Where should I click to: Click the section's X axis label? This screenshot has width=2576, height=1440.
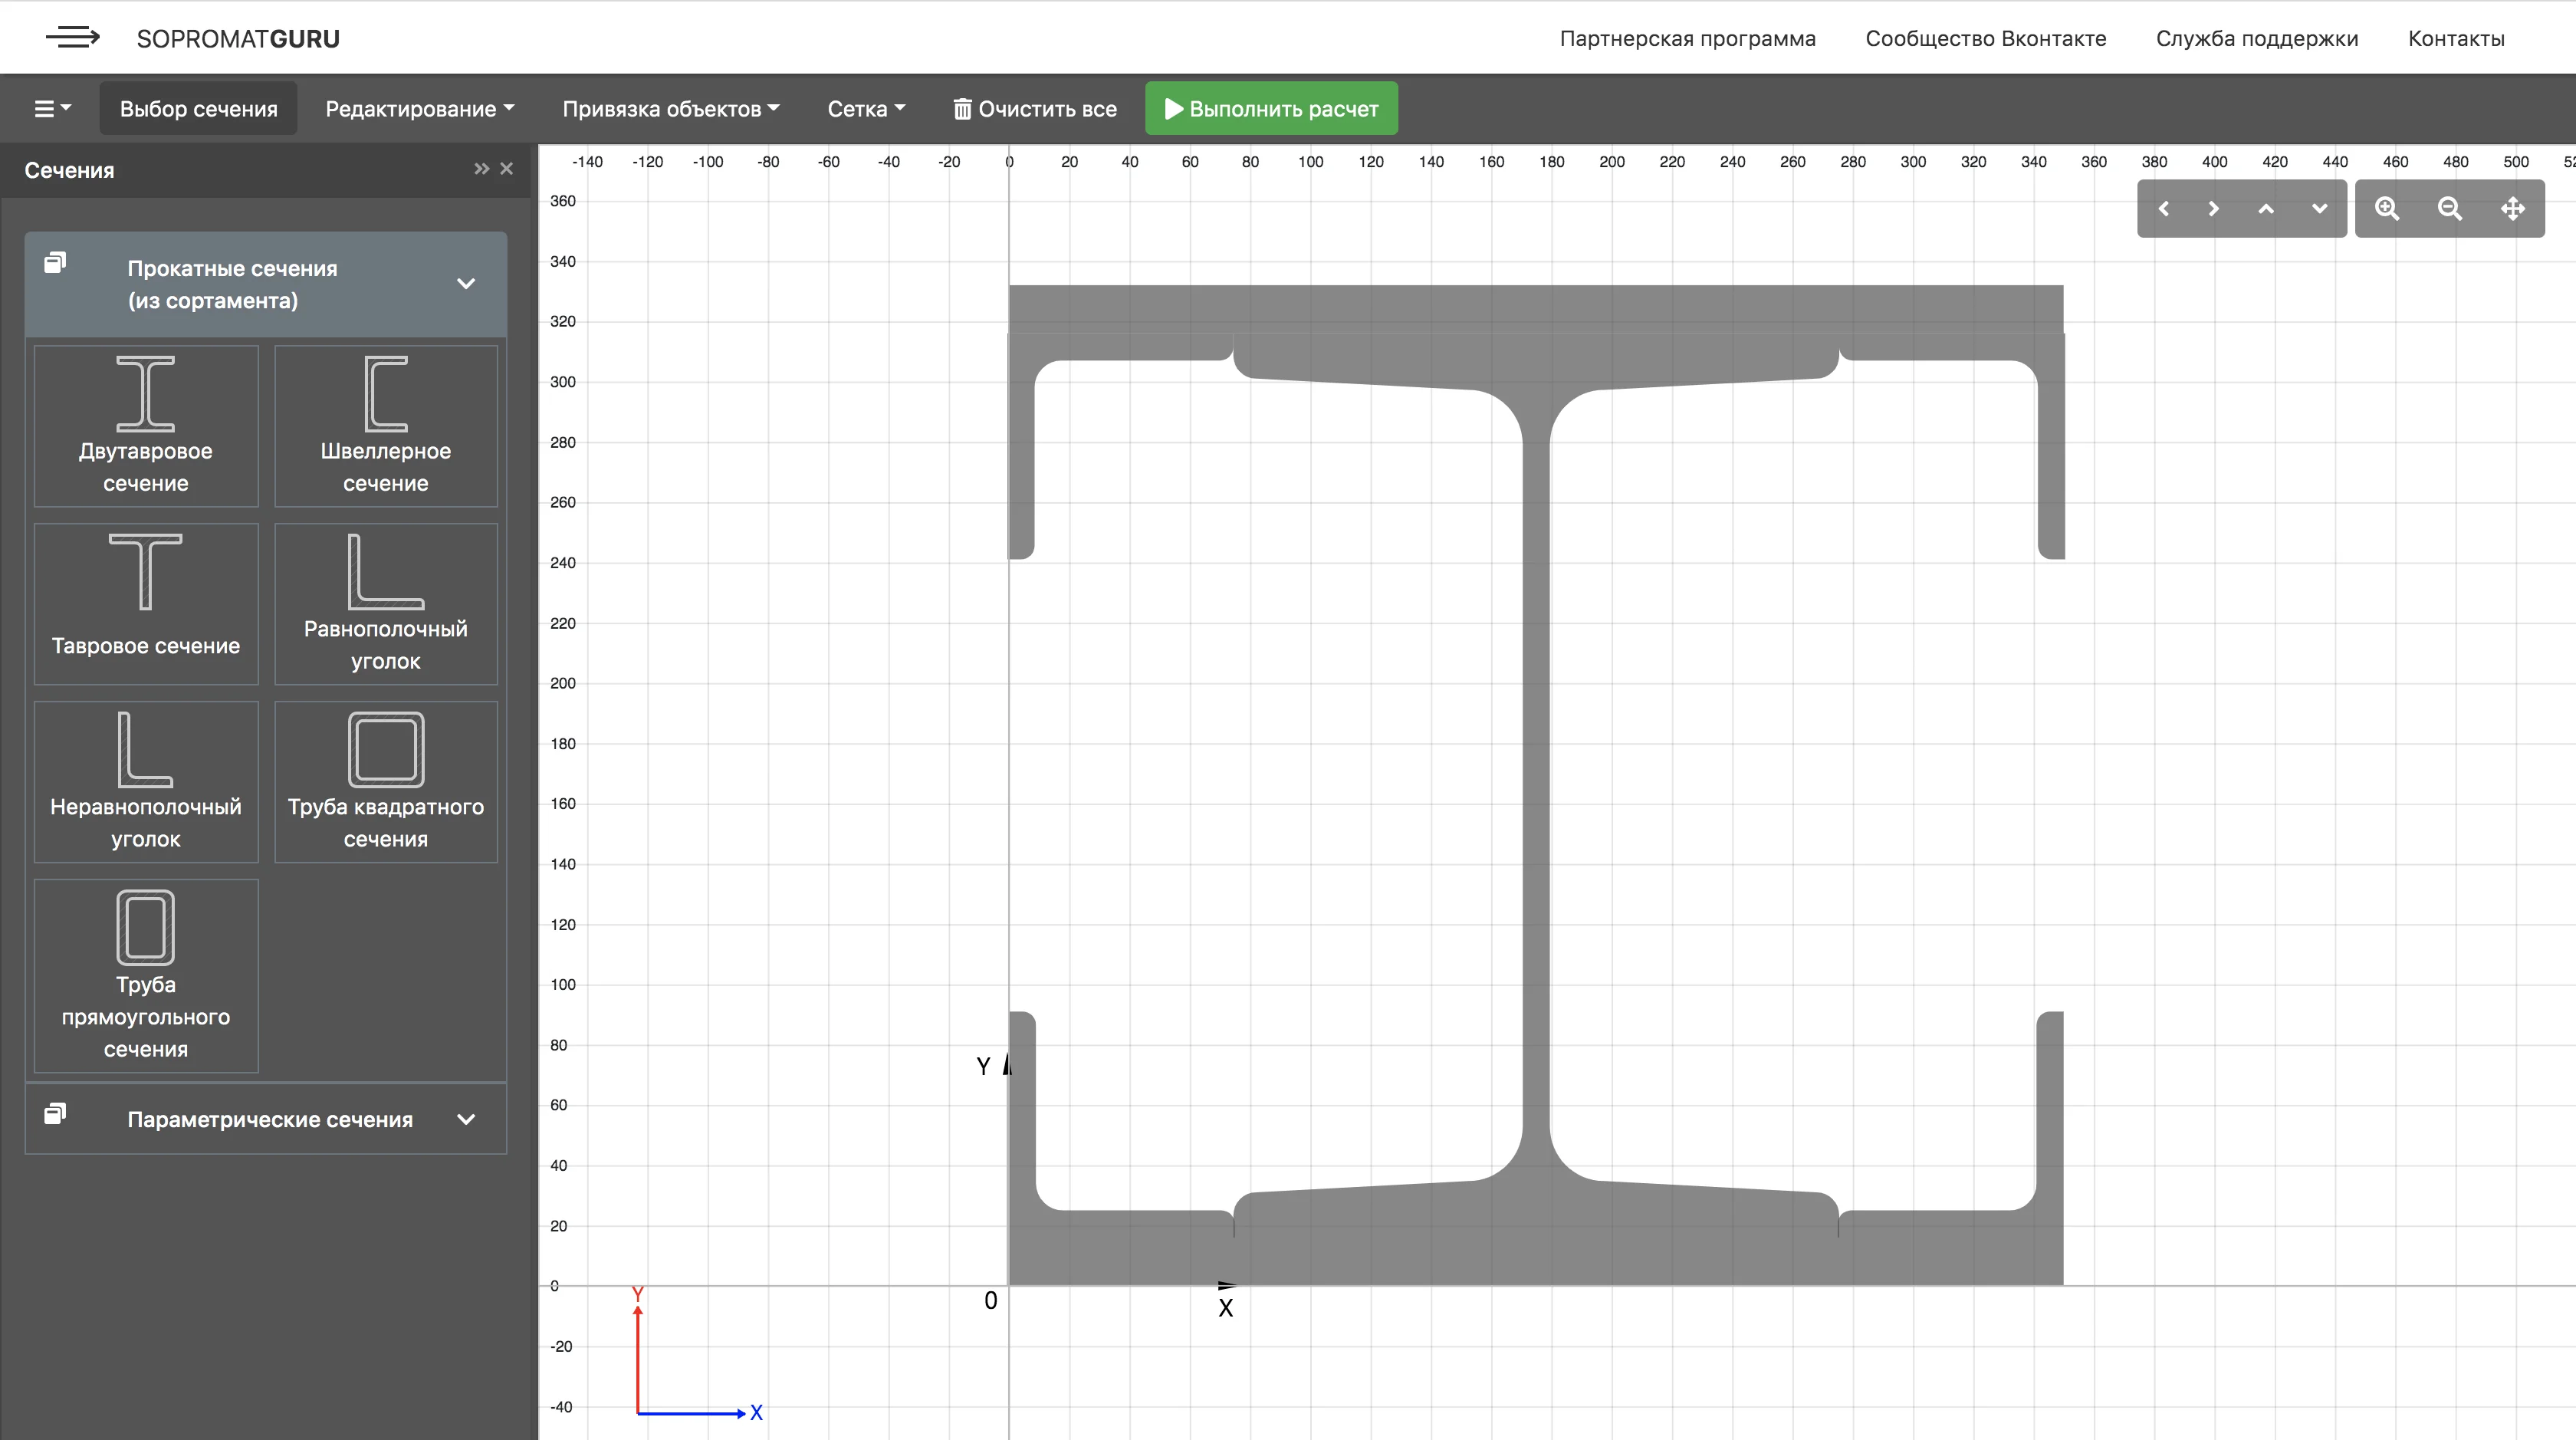[1226, 1308]
